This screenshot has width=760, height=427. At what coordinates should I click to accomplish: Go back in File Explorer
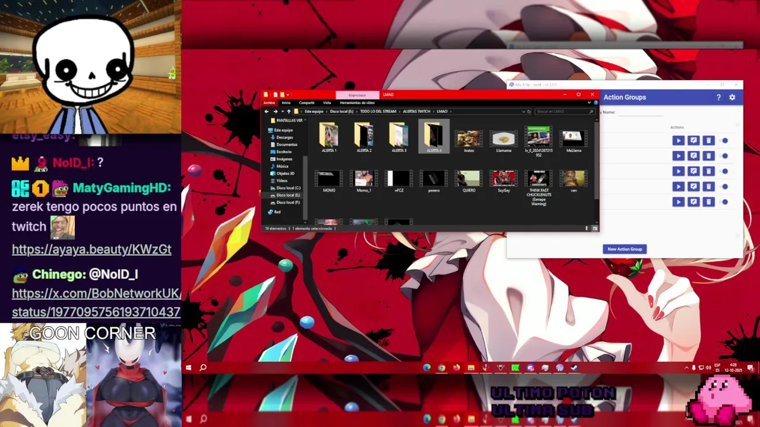(267, 111)
